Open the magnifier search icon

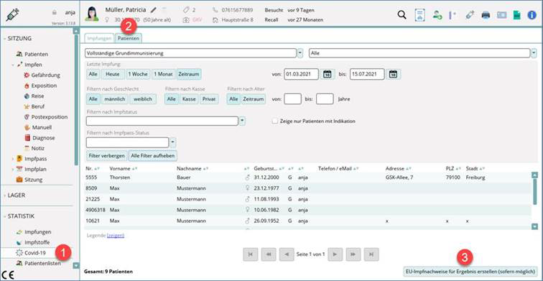pyautogui.click(x=402, y=15)
